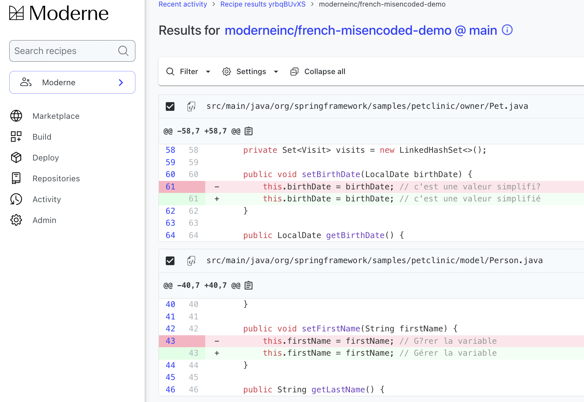The image size is (584, 402).
Task: Open Deploy cube icon
Action: tap(16, 157)
